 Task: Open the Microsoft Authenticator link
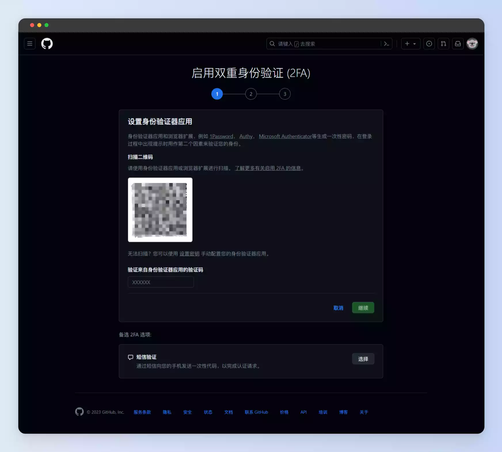[285, 136]
